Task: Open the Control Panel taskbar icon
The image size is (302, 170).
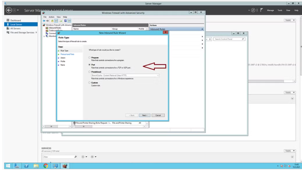Action: [55, 166]
